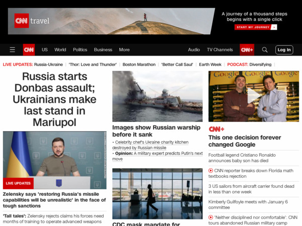Click play icon beside Florida math textbooks story
This screenshot has width=302, height=226.
pos(211,170)
